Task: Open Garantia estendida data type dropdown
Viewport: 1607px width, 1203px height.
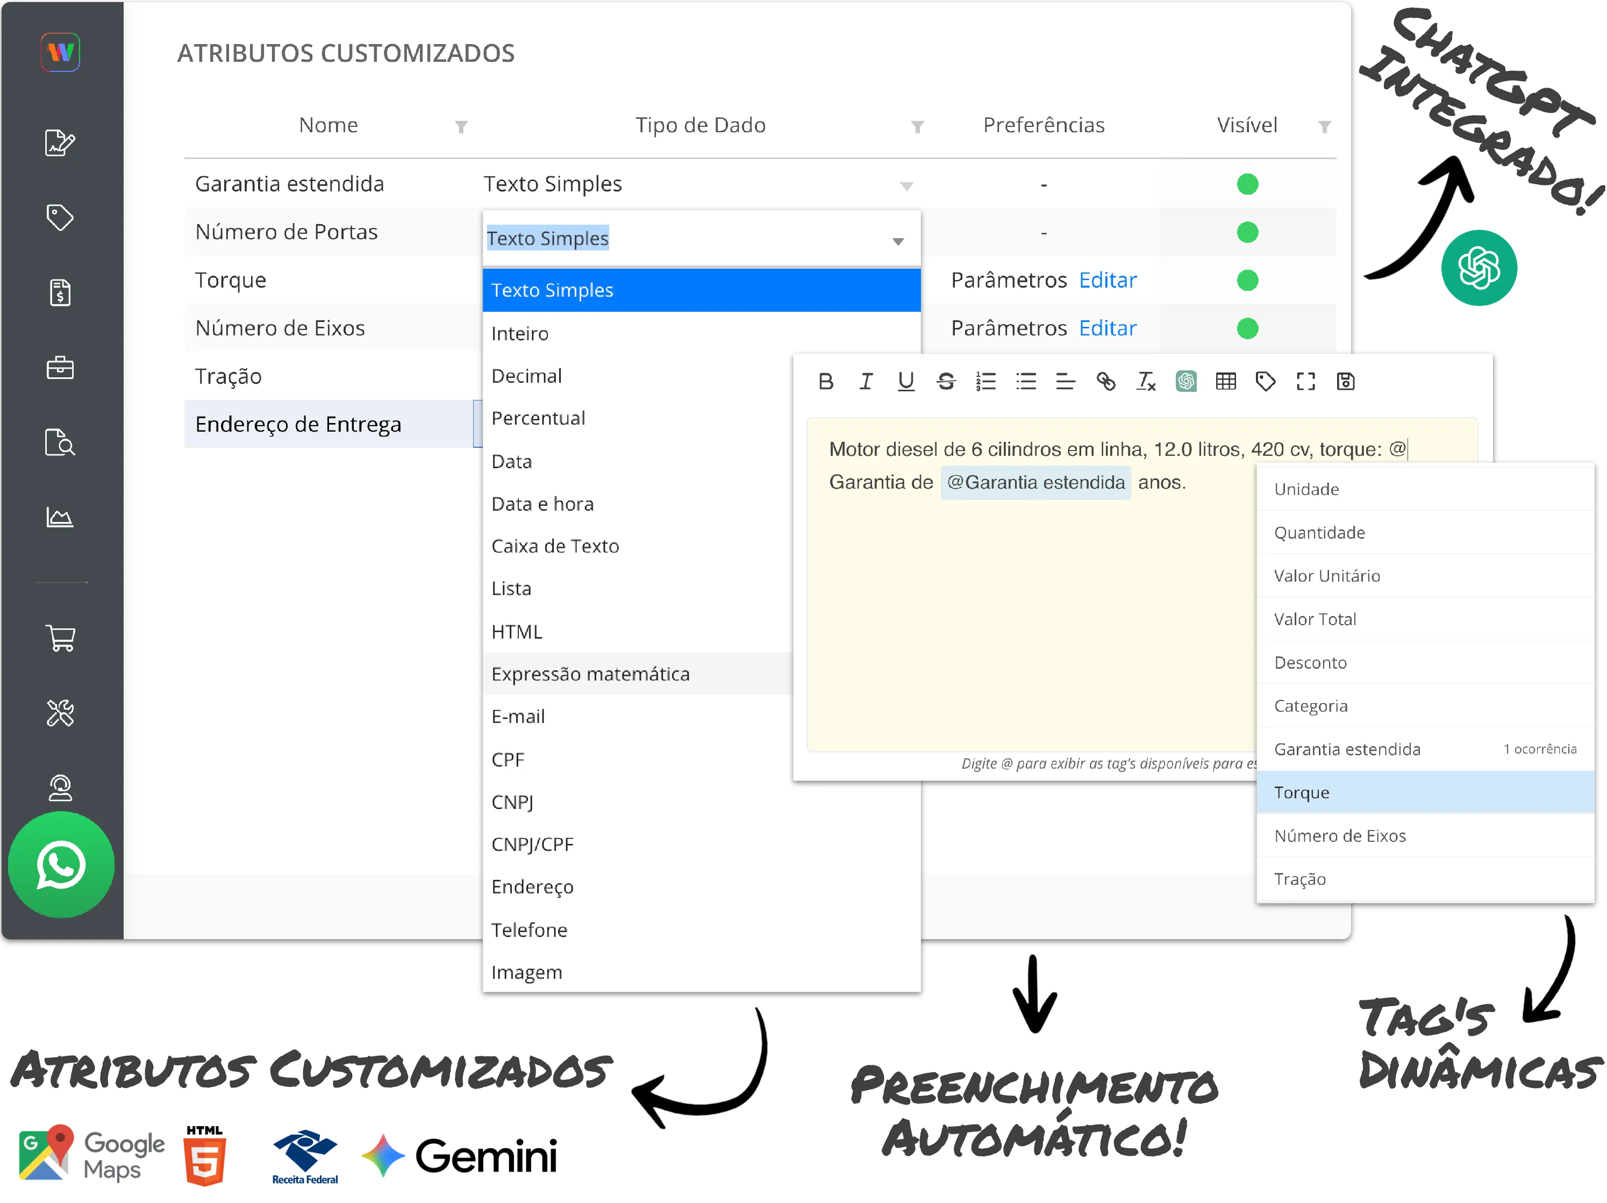Action: pos(906,186)
